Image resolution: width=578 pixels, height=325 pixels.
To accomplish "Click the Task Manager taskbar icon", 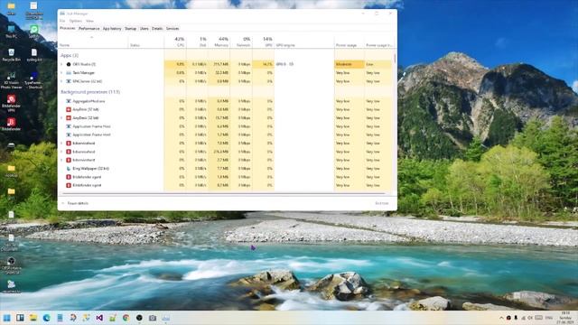I will pyautogui.click(x=165, y=318).
